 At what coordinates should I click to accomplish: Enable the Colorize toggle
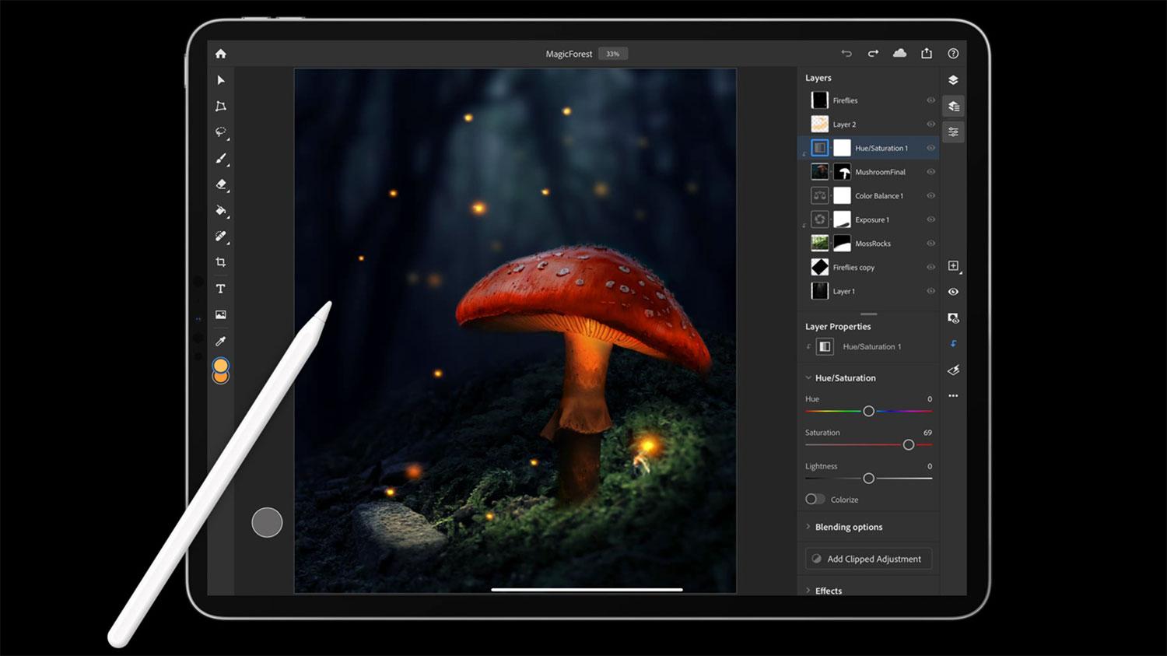coord(815,500)
